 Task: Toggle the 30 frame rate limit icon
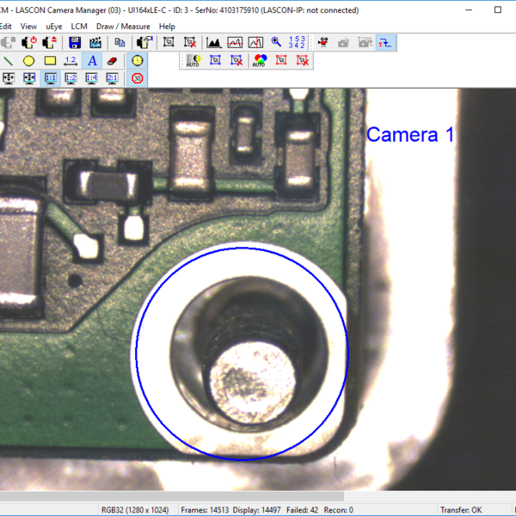(x=138, y=78)
